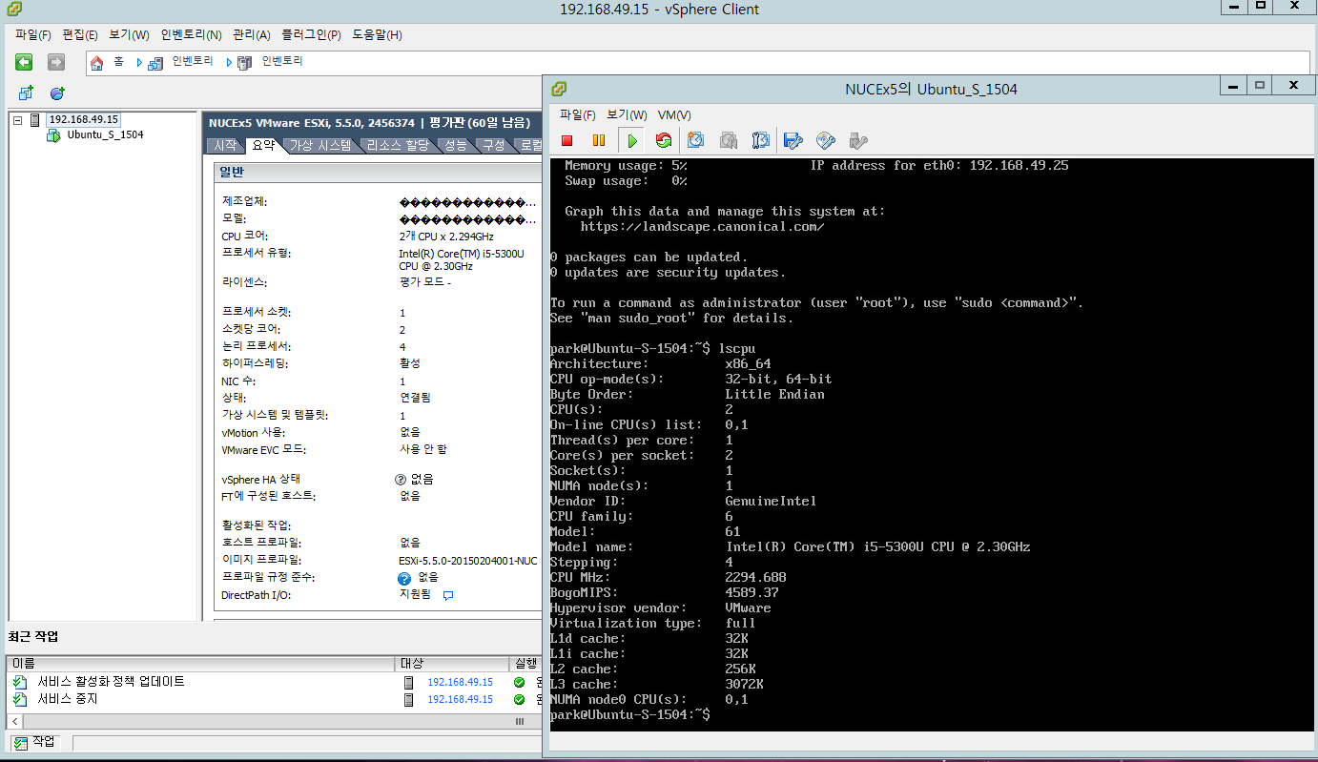
Task: Open 파일(F) menu in console window
Action: [578, 114]
